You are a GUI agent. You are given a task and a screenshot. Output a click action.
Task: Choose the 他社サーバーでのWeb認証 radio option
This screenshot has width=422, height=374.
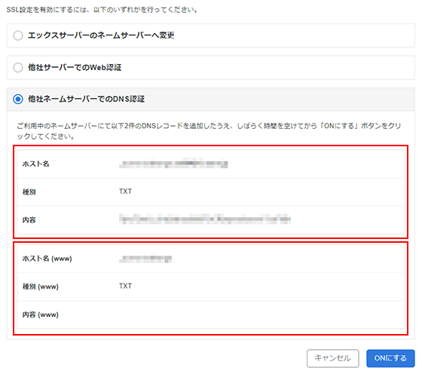click(x=18, y=67)
